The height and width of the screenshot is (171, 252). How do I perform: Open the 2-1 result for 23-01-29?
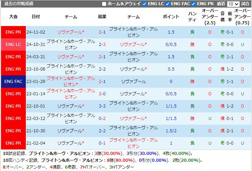tap(102, 82)
